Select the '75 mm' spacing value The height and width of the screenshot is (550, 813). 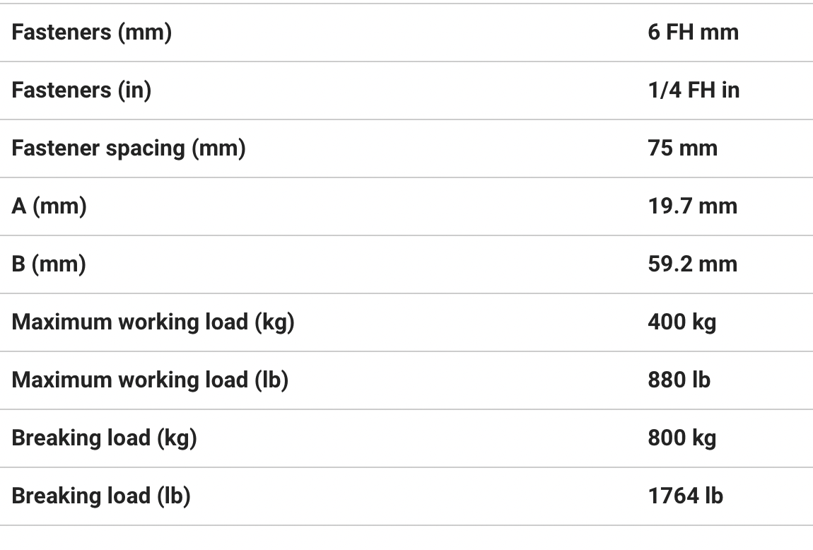(682, 148)
